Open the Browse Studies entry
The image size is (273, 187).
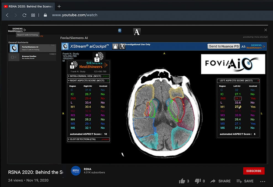pos(32,57)
